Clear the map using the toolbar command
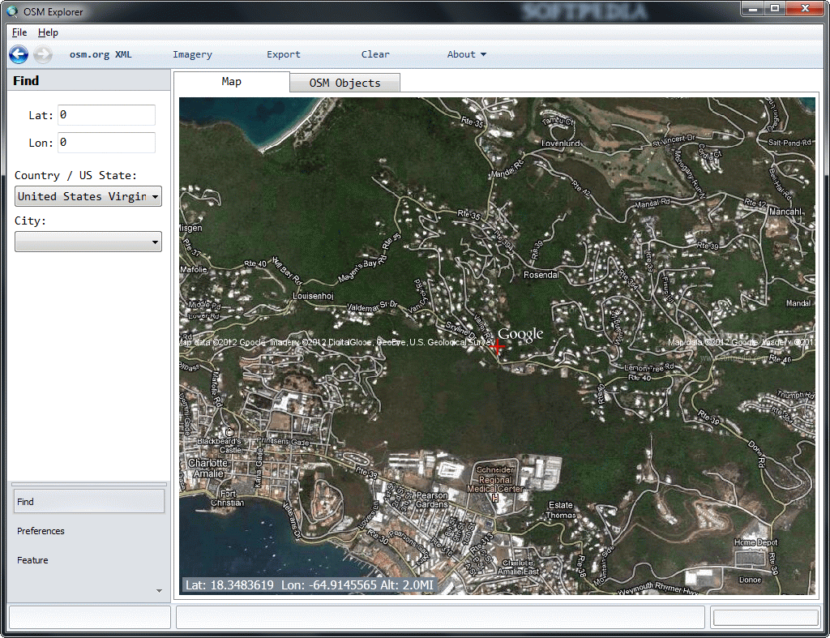The height and width of the screenshot is (638, 830). click(375, 54)
